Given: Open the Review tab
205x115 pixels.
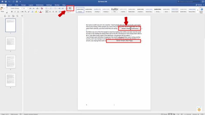Looking at the screenshot, I should (x=57, y=5).
